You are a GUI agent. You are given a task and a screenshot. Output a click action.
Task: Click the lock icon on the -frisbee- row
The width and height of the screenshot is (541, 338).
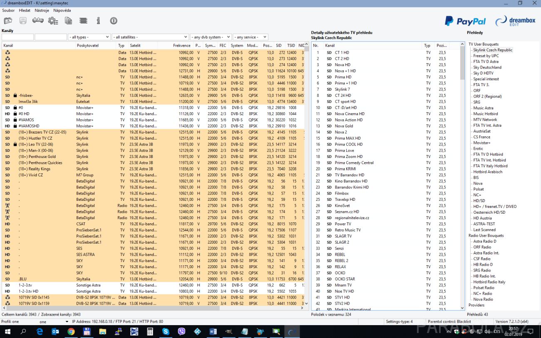(15, 95)
